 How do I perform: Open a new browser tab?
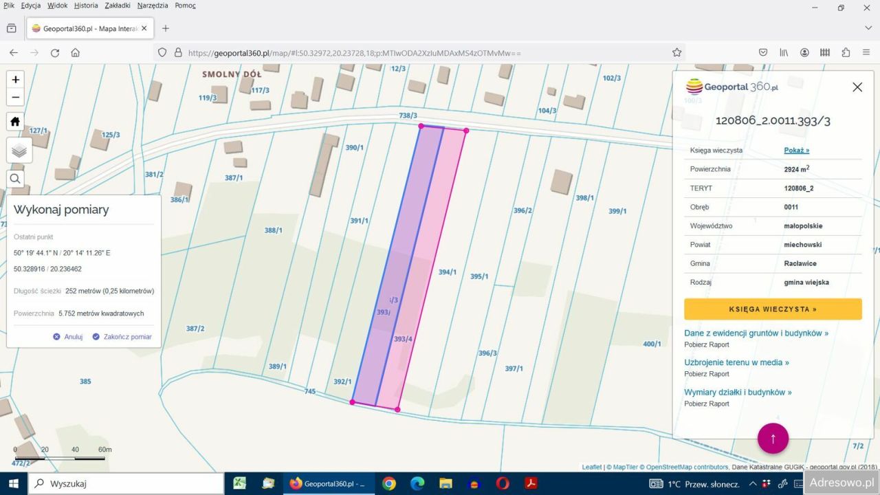point(165,28)
